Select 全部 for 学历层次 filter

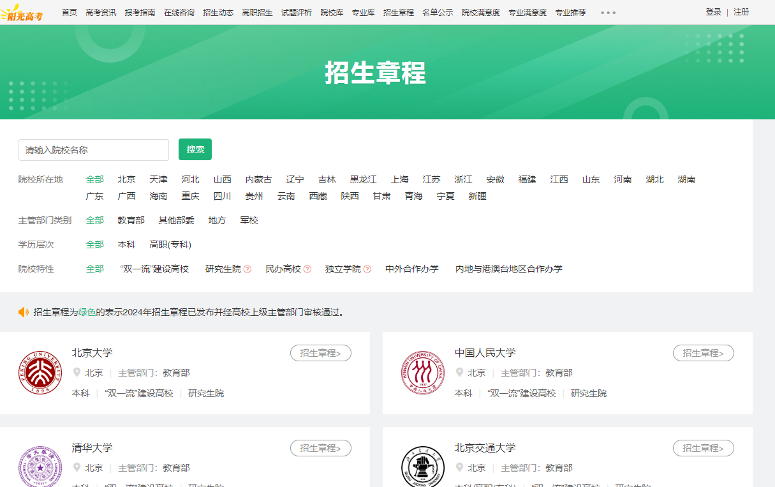(95, 245)
